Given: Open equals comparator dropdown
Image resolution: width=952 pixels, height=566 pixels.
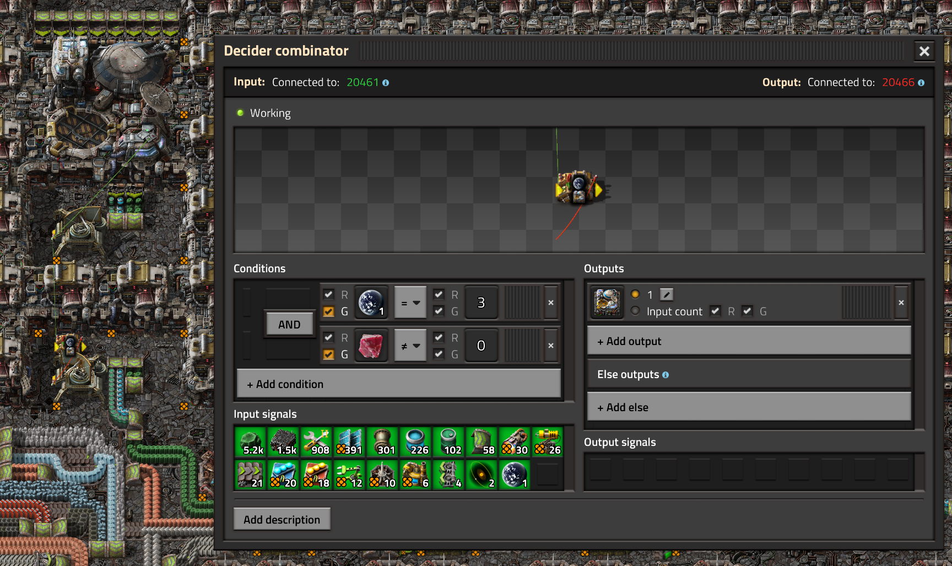Looking at the screenshot, I should point(410,303).
